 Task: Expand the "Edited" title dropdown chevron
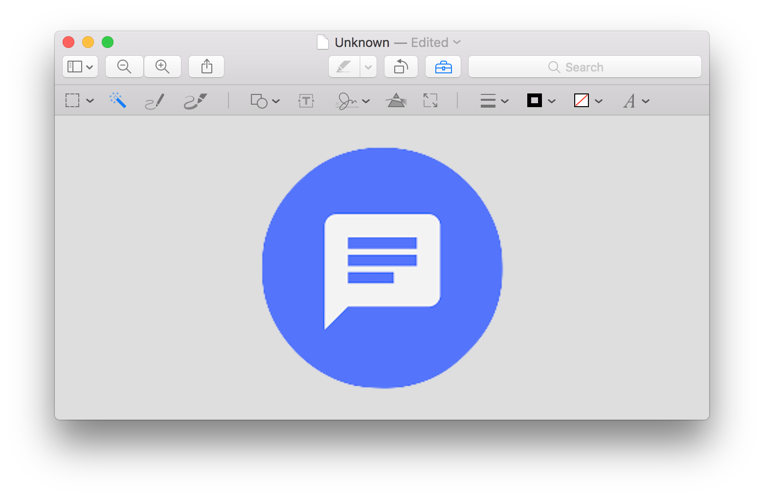click(x=457, y=42)
